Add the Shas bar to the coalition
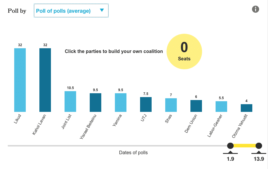 pyautogui.click(x=171, y=105)
